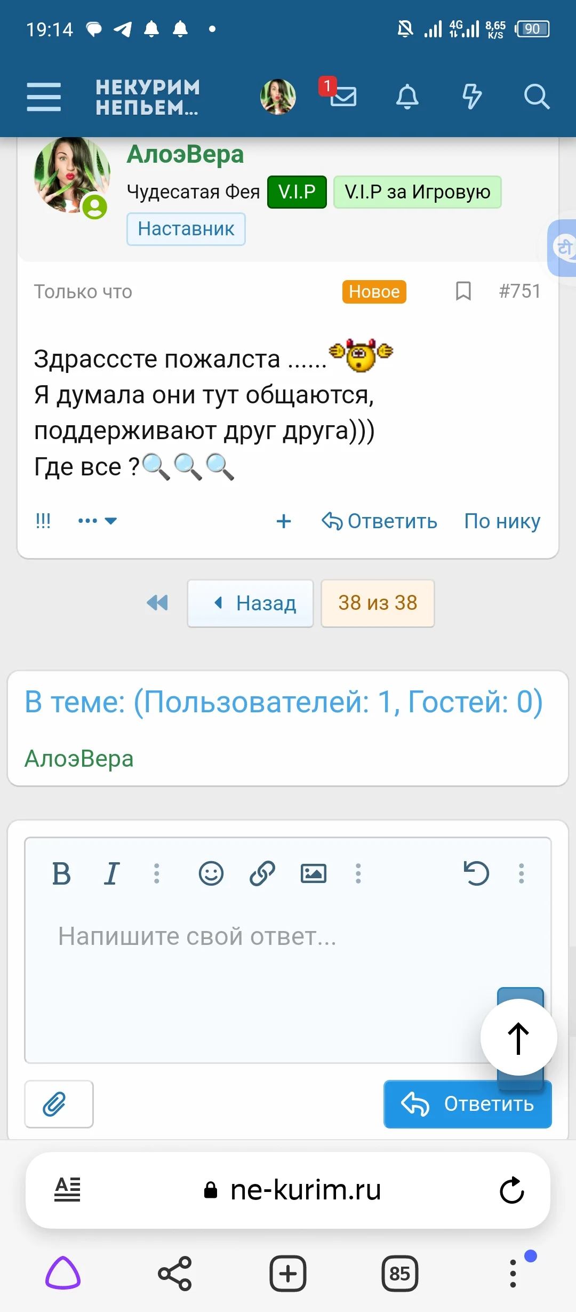Viewport: 576px width, 1312px height.
Task: Bookmark post #751
Action: (x=463, y=291)
